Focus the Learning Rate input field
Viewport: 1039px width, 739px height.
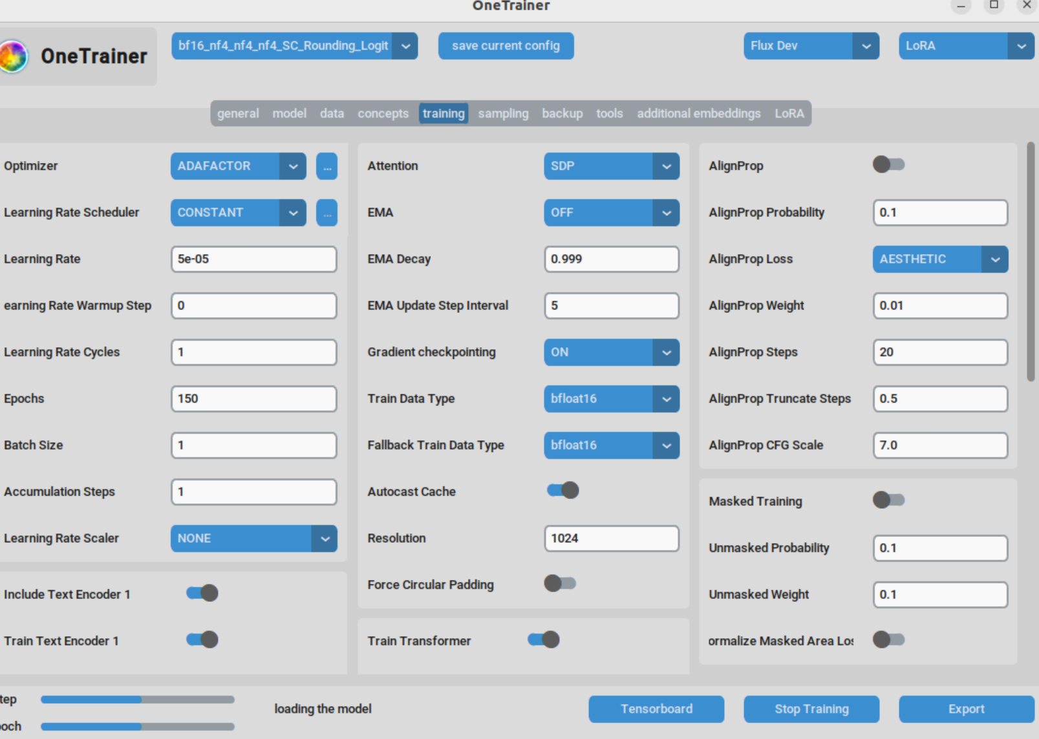point(254,259)
